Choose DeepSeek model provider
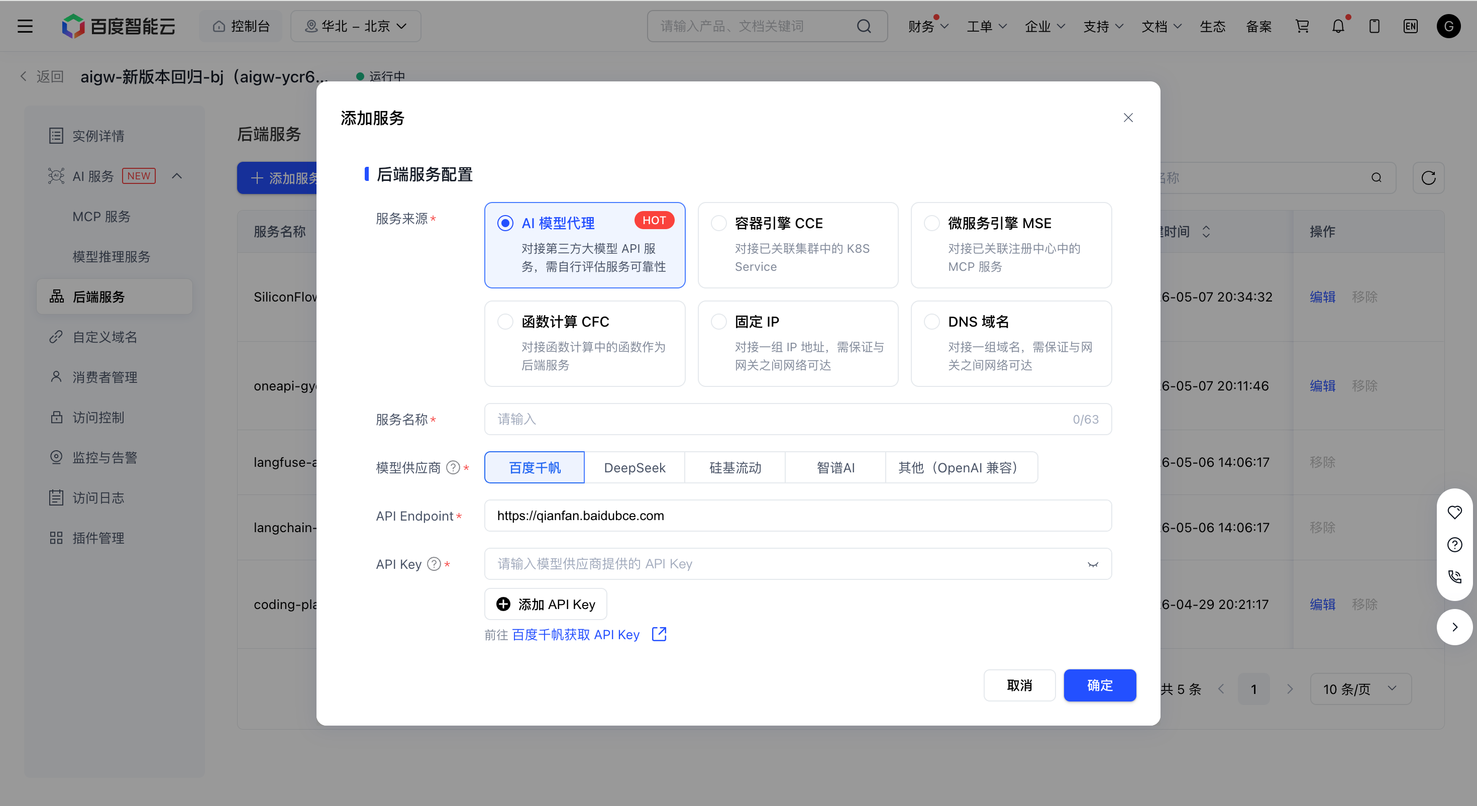Screen dimensions: 1477x806 point(635,467)
